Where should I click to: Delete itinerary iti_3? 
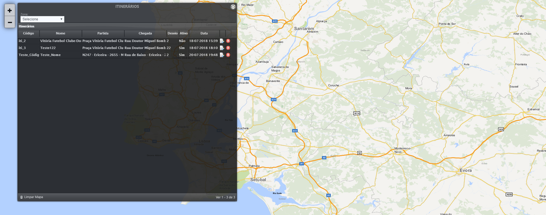coord(228,48)
